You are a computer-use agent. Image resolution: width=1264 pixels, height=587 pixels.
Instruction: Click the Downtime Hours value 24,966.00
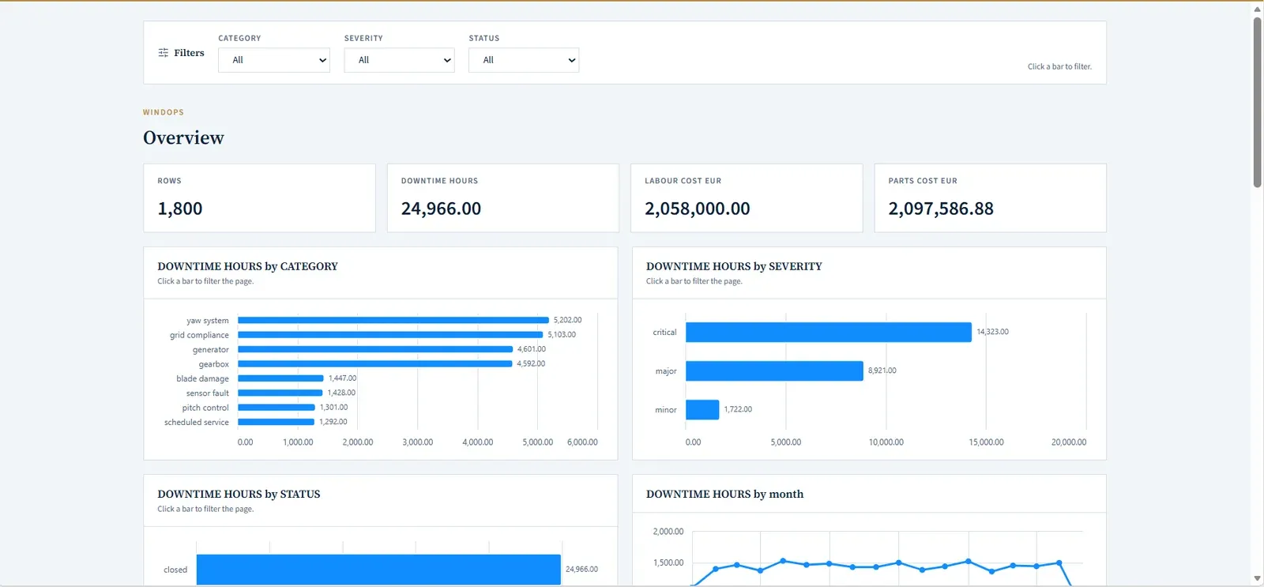(441, 209)
